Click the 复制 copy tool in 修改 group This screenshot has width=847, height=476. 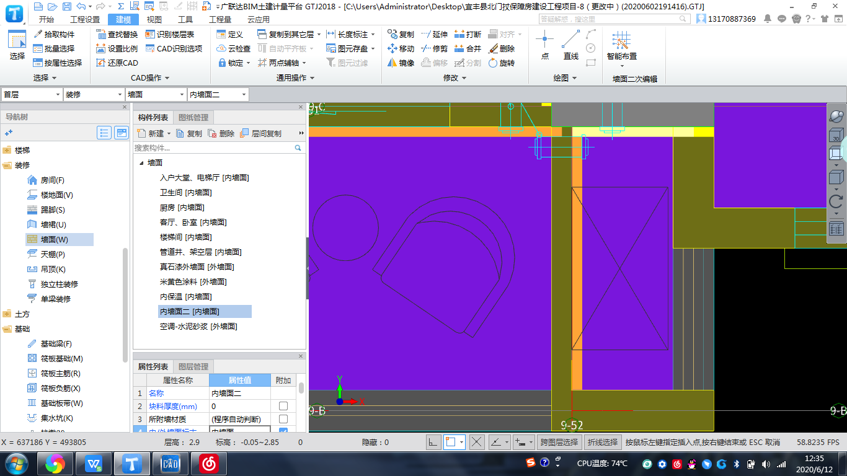401,34
